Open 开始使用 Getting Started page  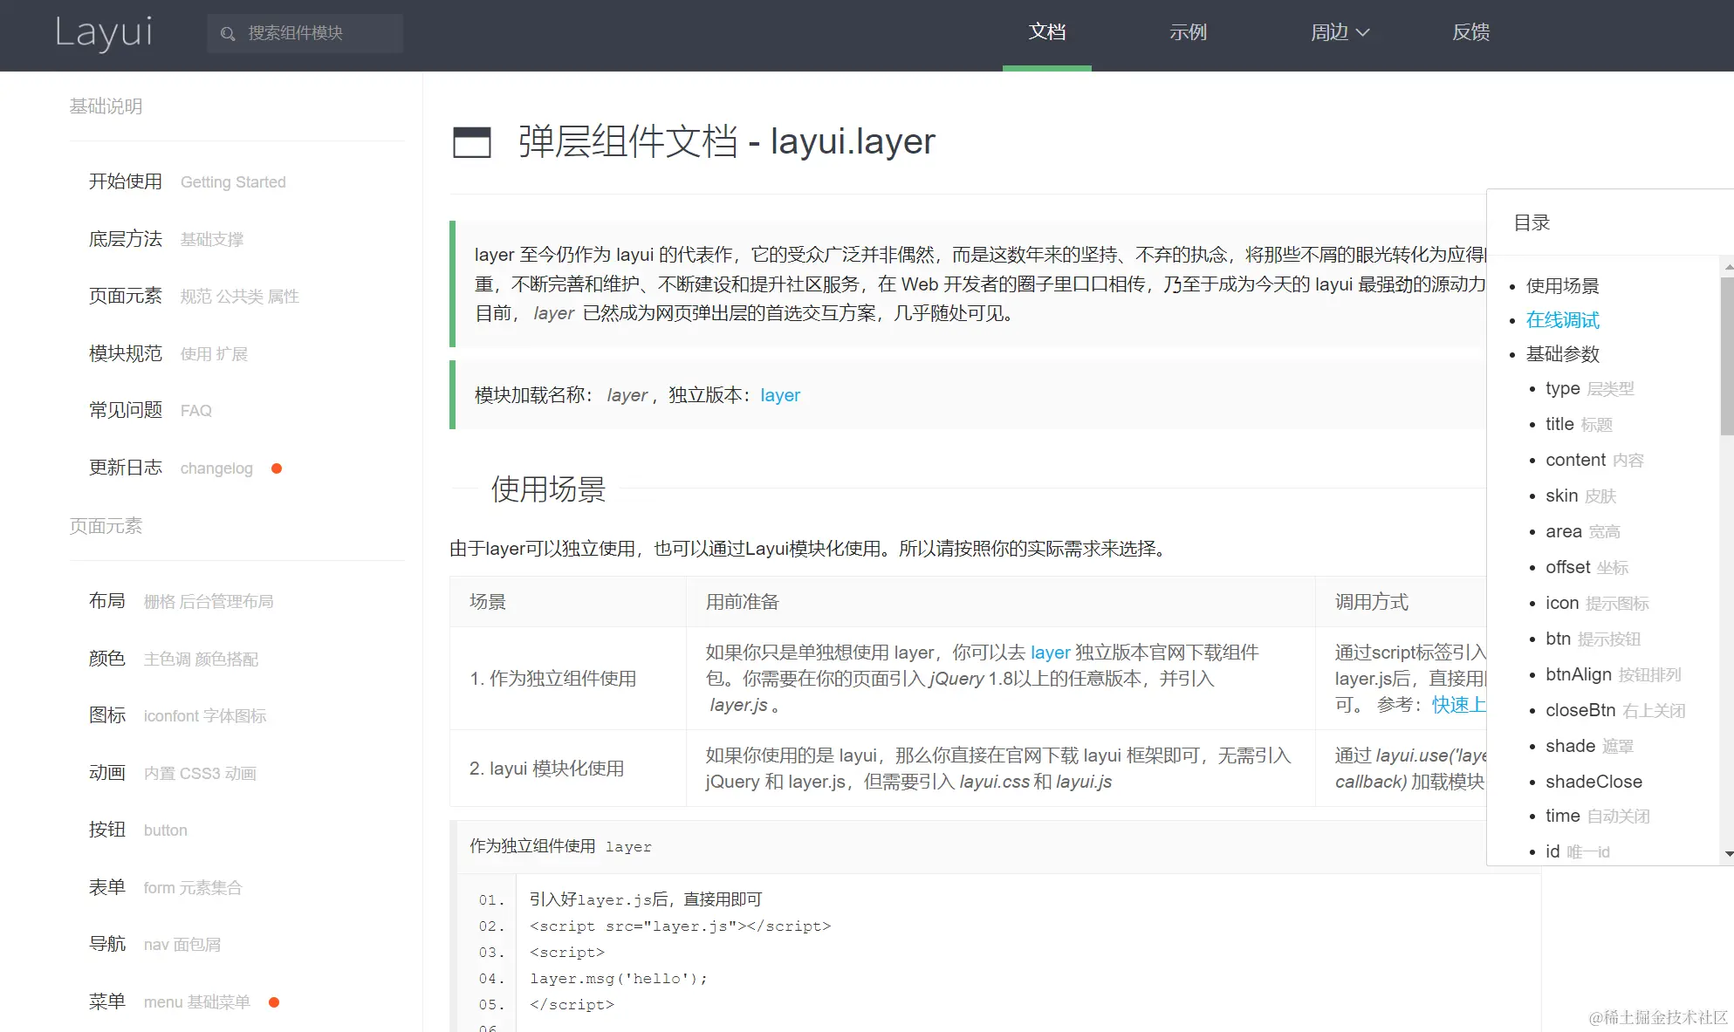click(x=187, y=181)
